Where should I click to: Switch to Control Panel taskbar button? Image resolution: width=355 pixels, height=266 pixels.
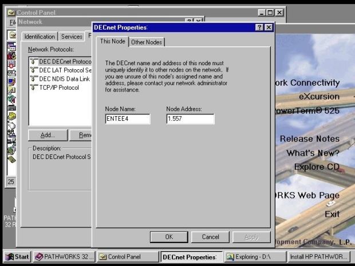click(x=127, y=257)
